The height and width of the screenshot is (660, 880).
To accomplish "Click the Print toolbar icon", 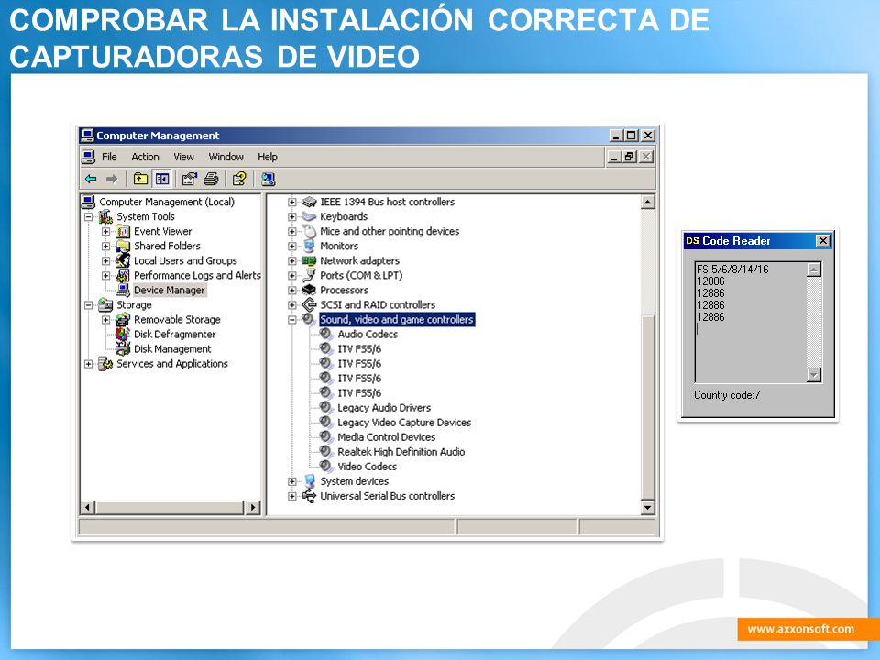I will 211,179.
